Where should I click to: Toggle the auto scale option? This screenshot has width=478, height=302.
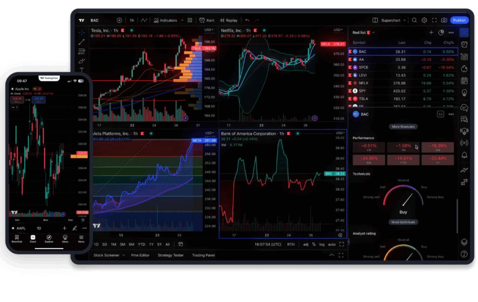point(332,244)
